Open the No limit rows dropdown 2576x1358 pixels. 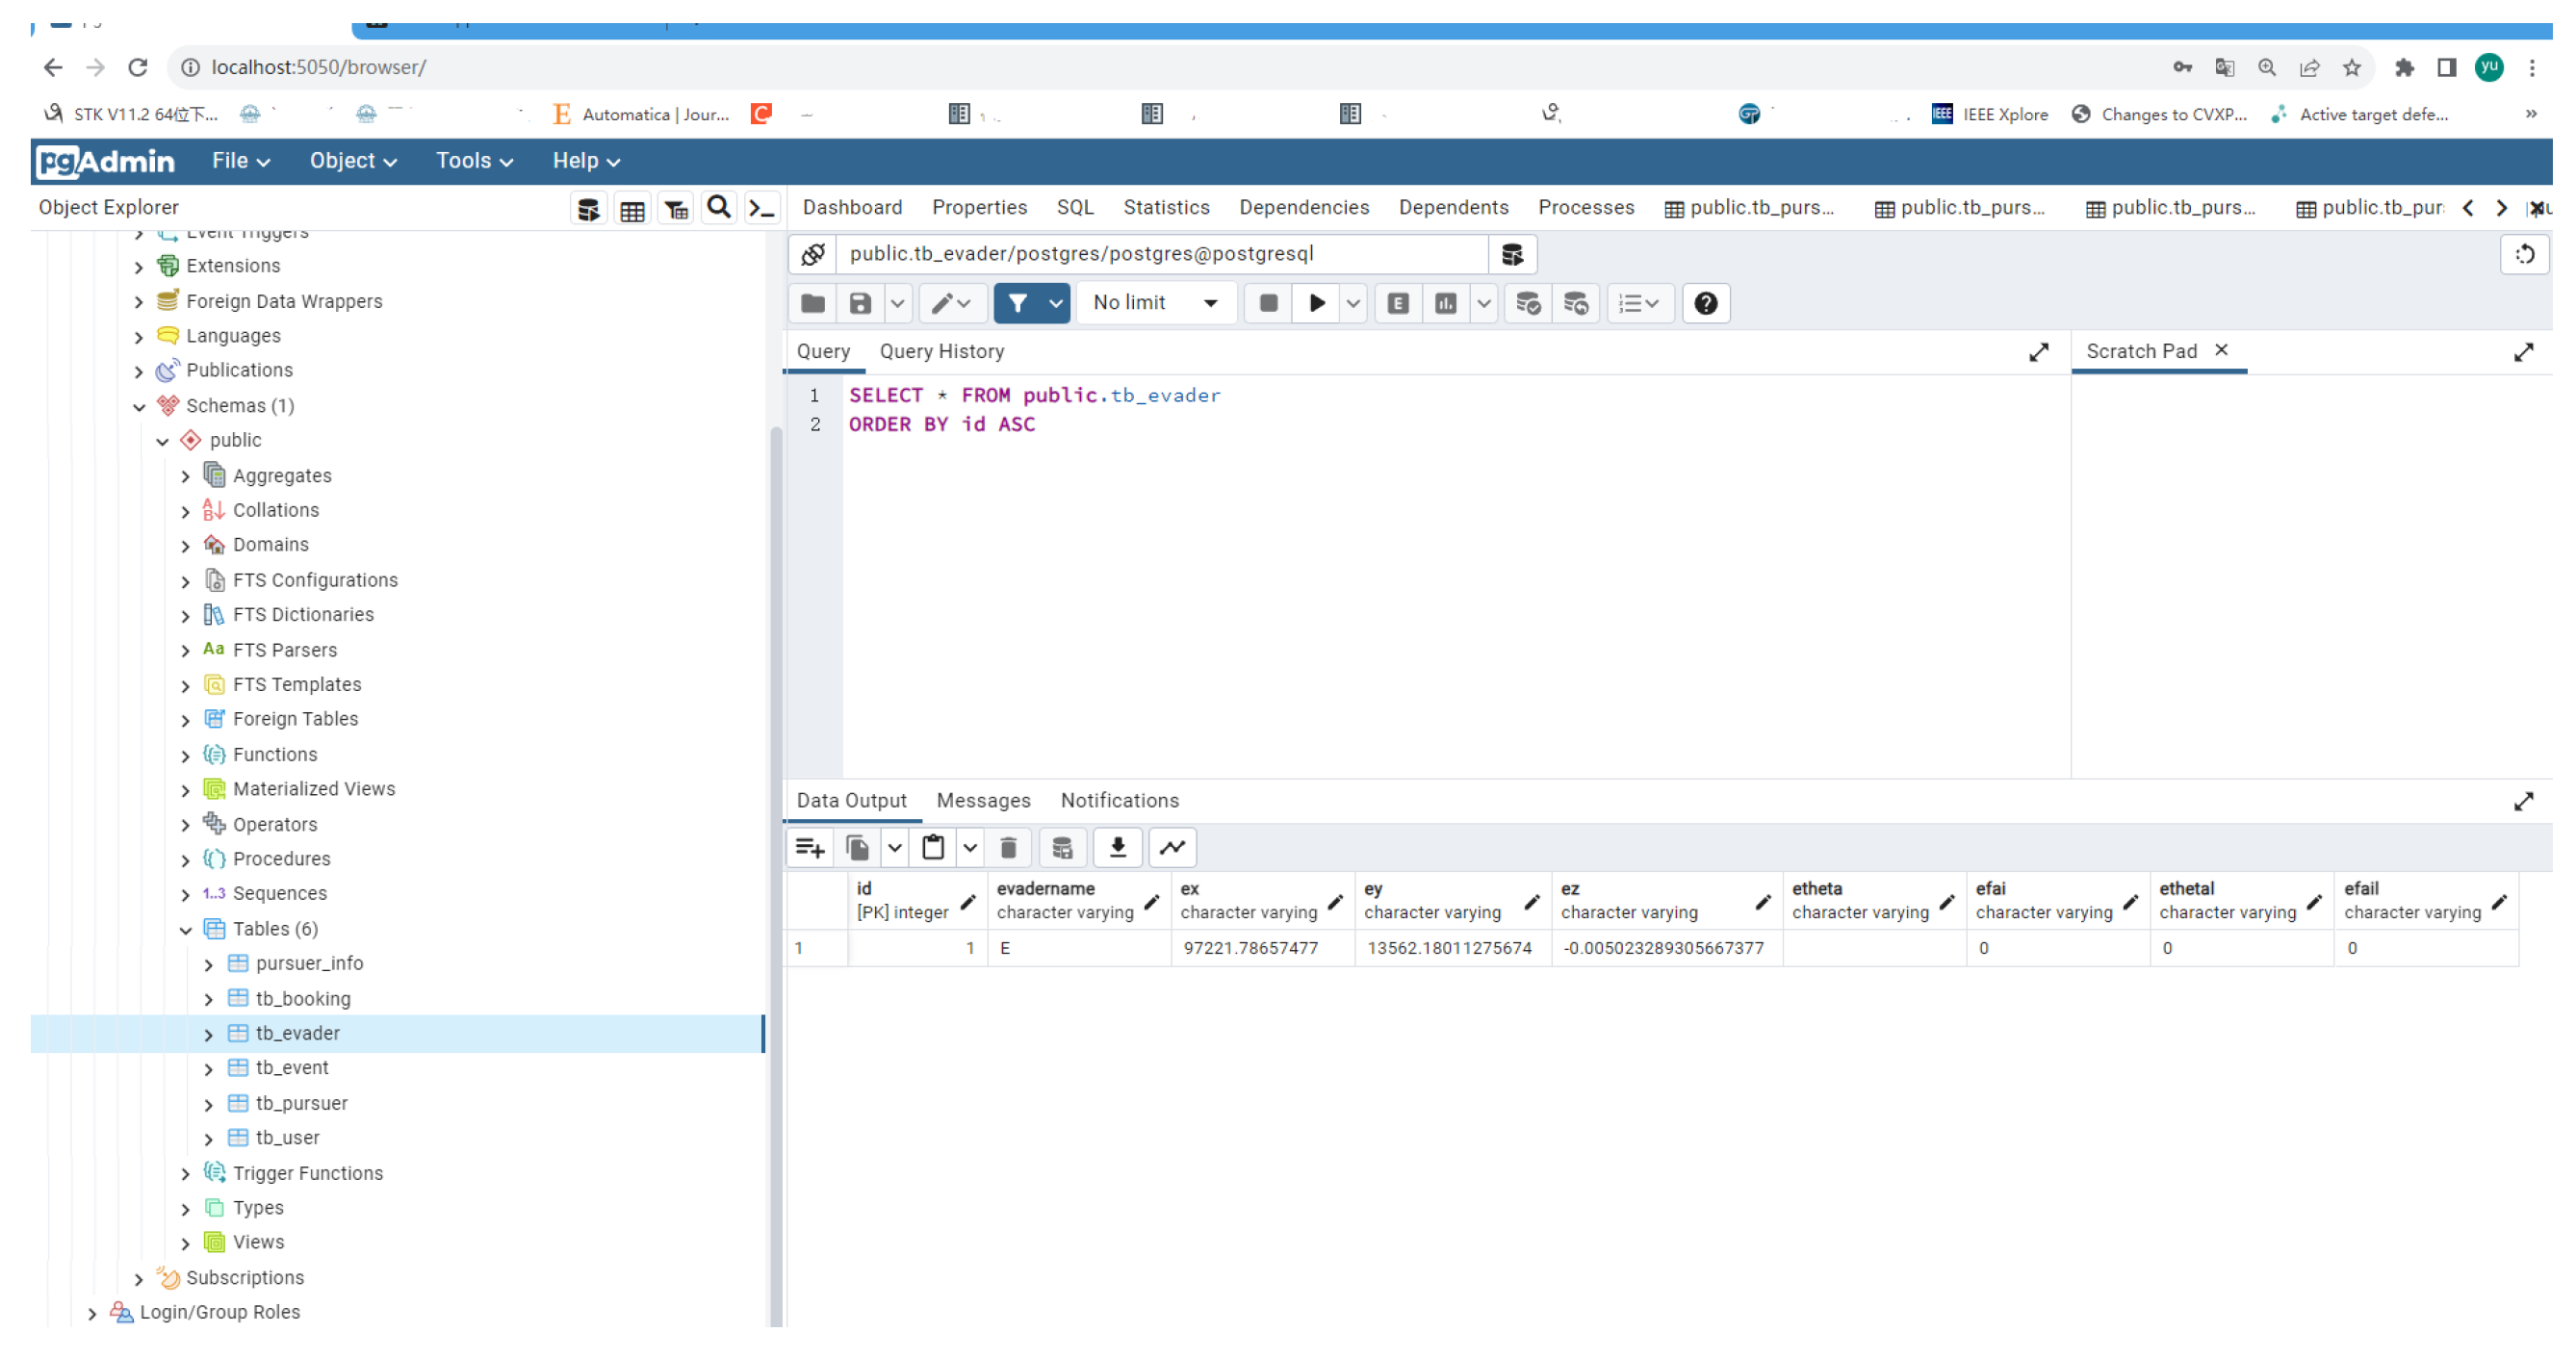click(x=1155, y=303)
